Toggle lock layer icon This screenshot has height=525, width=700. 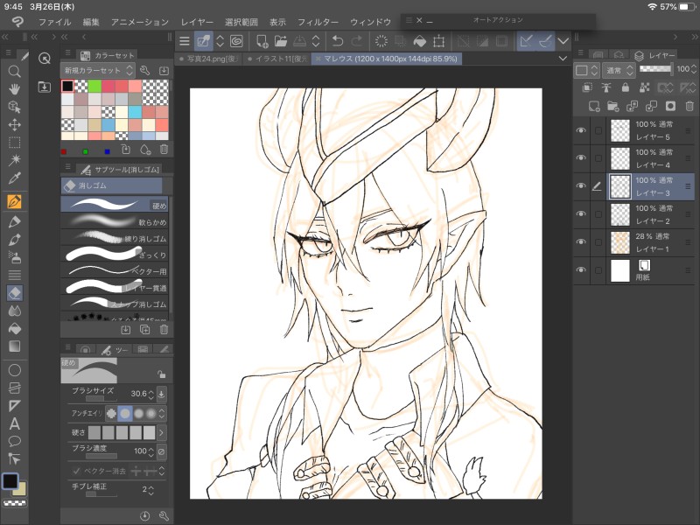tap(625, 87)
